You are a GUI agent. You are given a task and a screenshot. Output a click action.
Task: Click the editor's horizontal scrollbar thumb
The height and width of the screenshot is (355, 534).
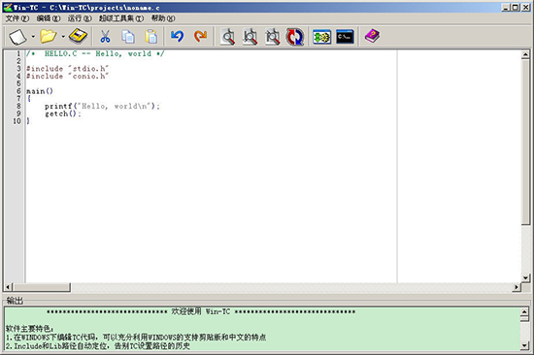(x=42, y=287)
